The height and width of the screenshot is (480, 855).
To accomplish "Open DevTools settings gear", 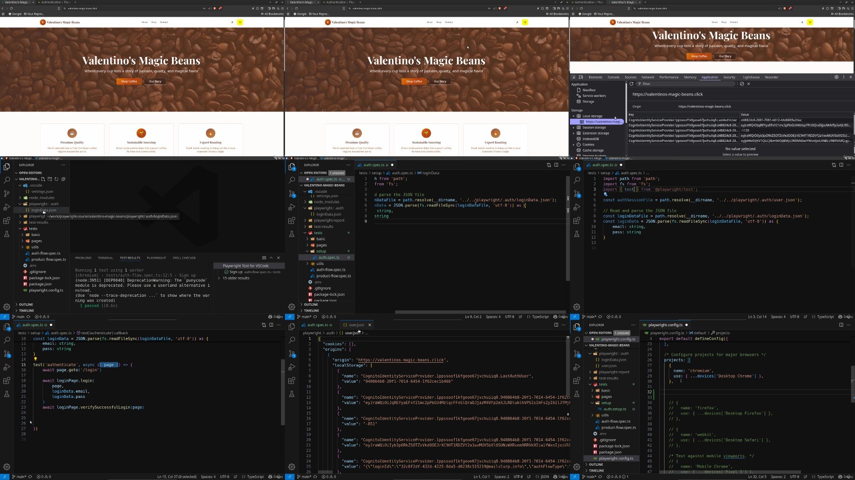I will pos(836,77).
